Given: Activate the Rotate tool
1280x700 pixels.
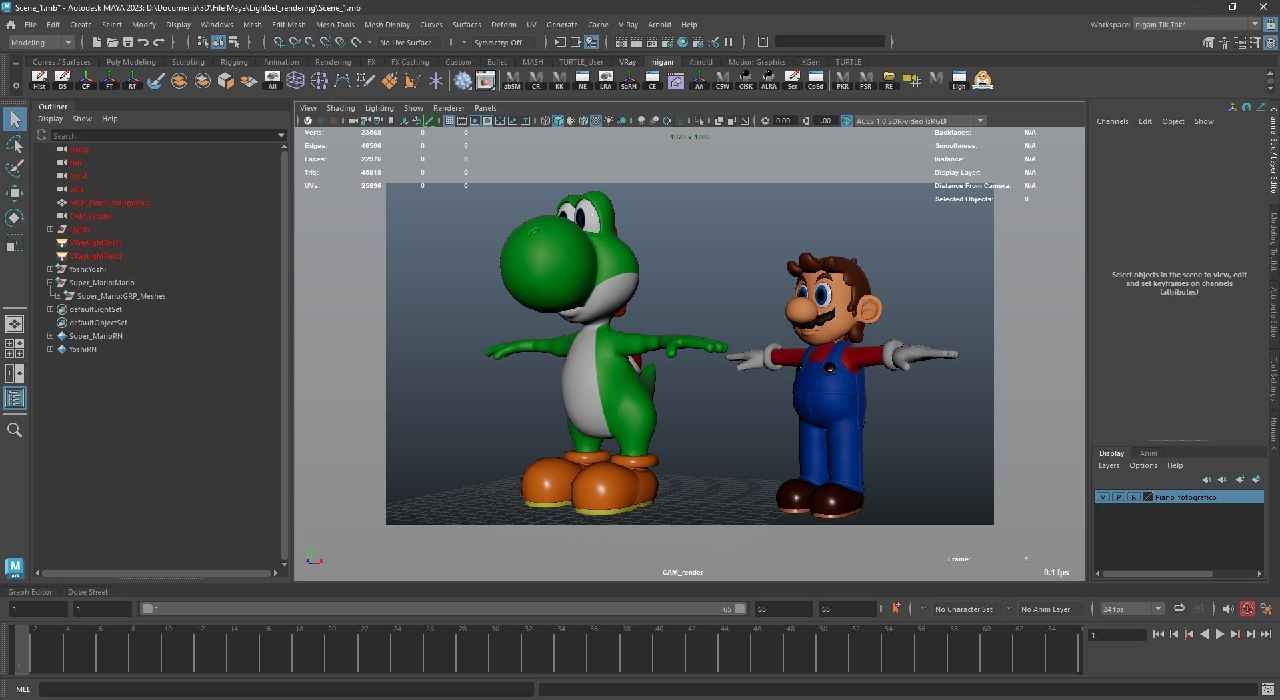Looking at the screenshot, I should tap(15, 218).
